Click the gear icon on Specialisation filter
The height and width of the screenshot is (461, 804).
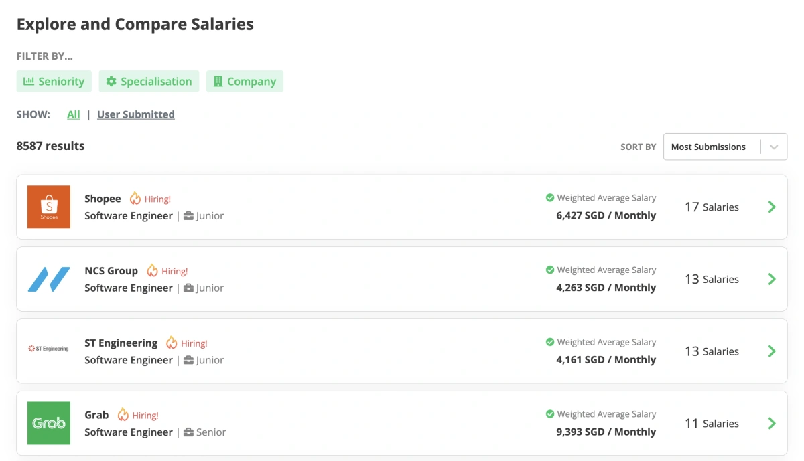pyautogui.click(x=111, y=81)
